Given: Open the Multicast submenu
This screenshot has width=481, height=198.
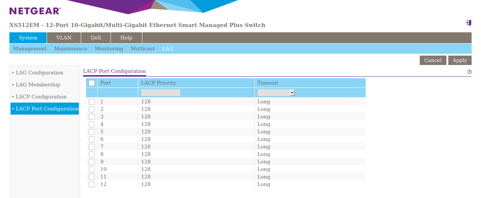Looking at the screenshot, I should 142,48.
